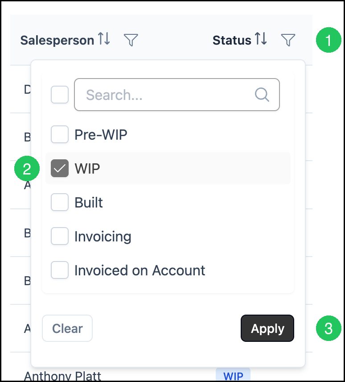
Task: Open the Status column filter funnel
Action: point(288,40)
